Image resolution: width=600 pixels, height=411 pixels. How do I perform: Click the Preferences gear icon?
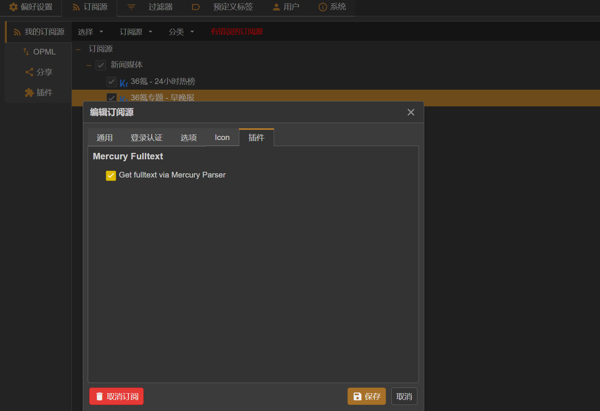click(13, 7)
